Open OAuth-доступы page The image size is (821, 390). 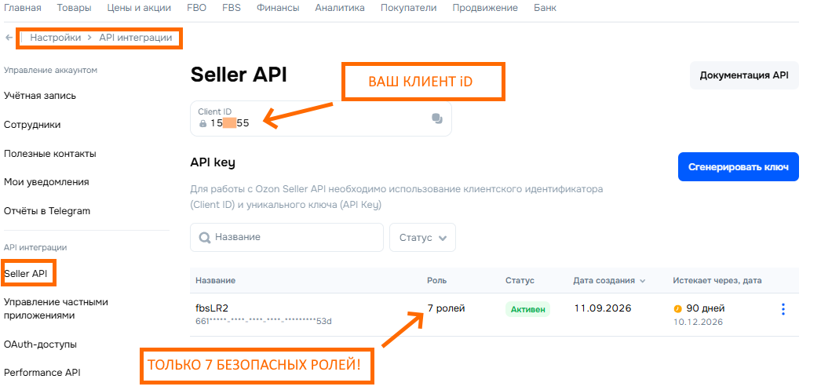pos(40,344)
